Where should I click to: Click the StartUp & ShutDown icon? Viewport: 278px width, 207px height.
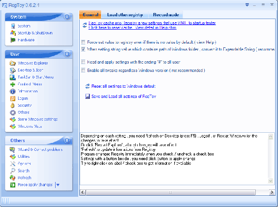click(13, 33)
